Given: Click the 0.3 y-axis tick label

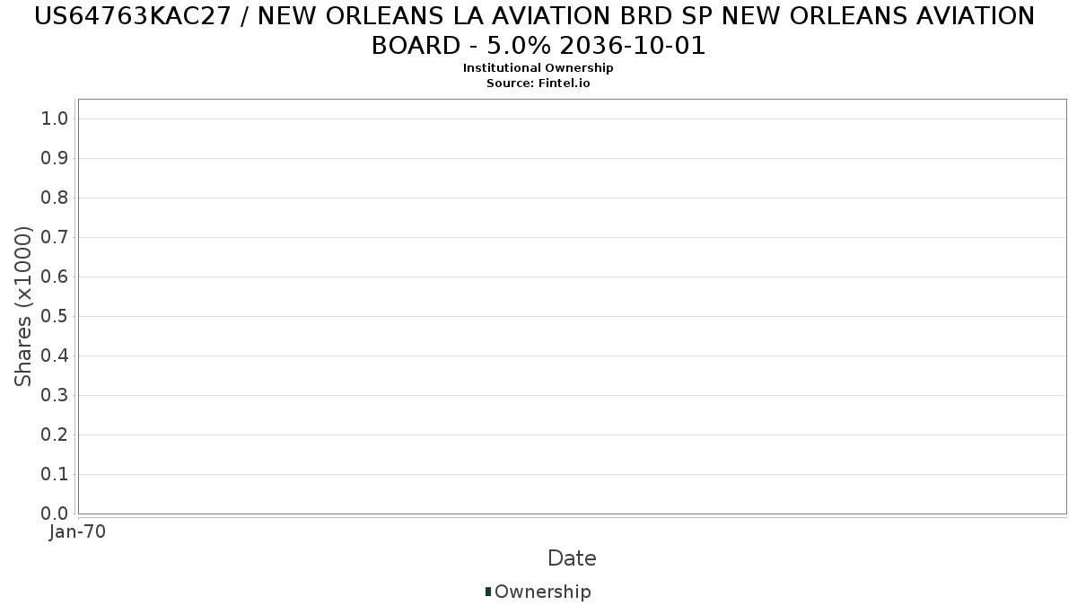Looking at the screenshot, I should click(x=55, y=395).
